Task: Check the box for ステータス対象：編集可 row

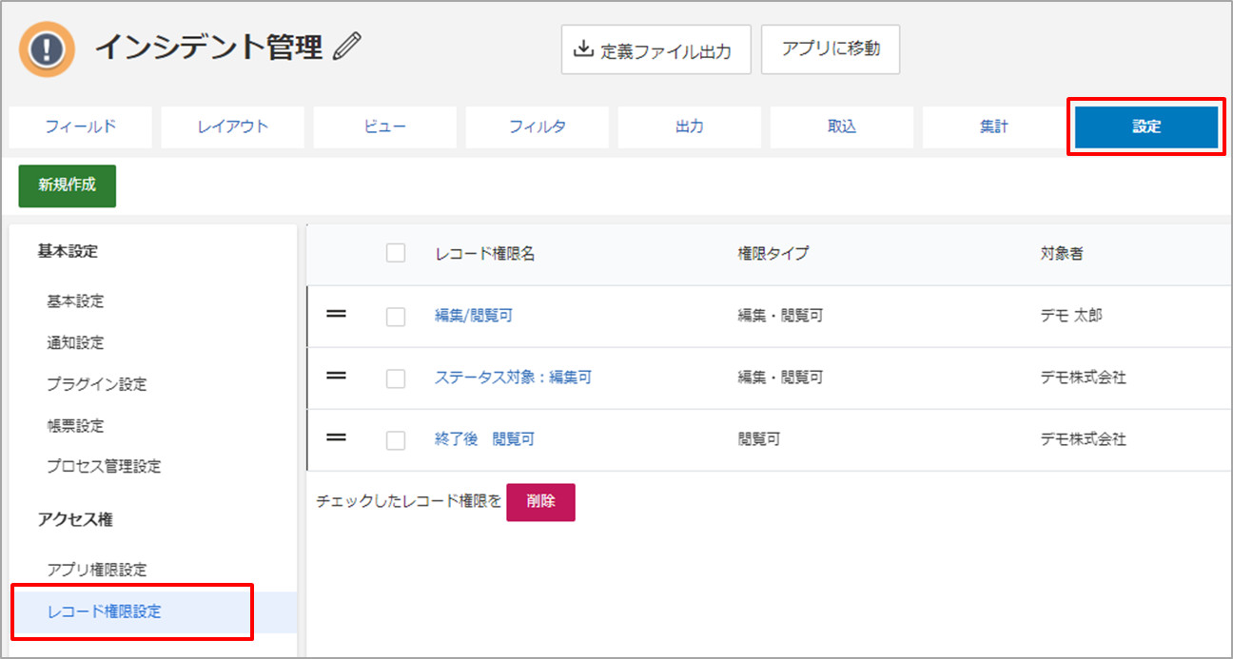Action: coord(396,378)
